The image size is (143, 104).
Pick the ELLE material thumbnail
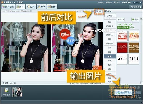point(134,59)
